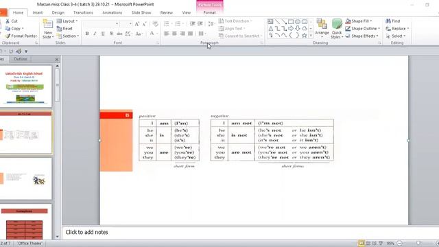Open the Transitions ribbon tab
The image size is (439, 247).
(83, 12)
